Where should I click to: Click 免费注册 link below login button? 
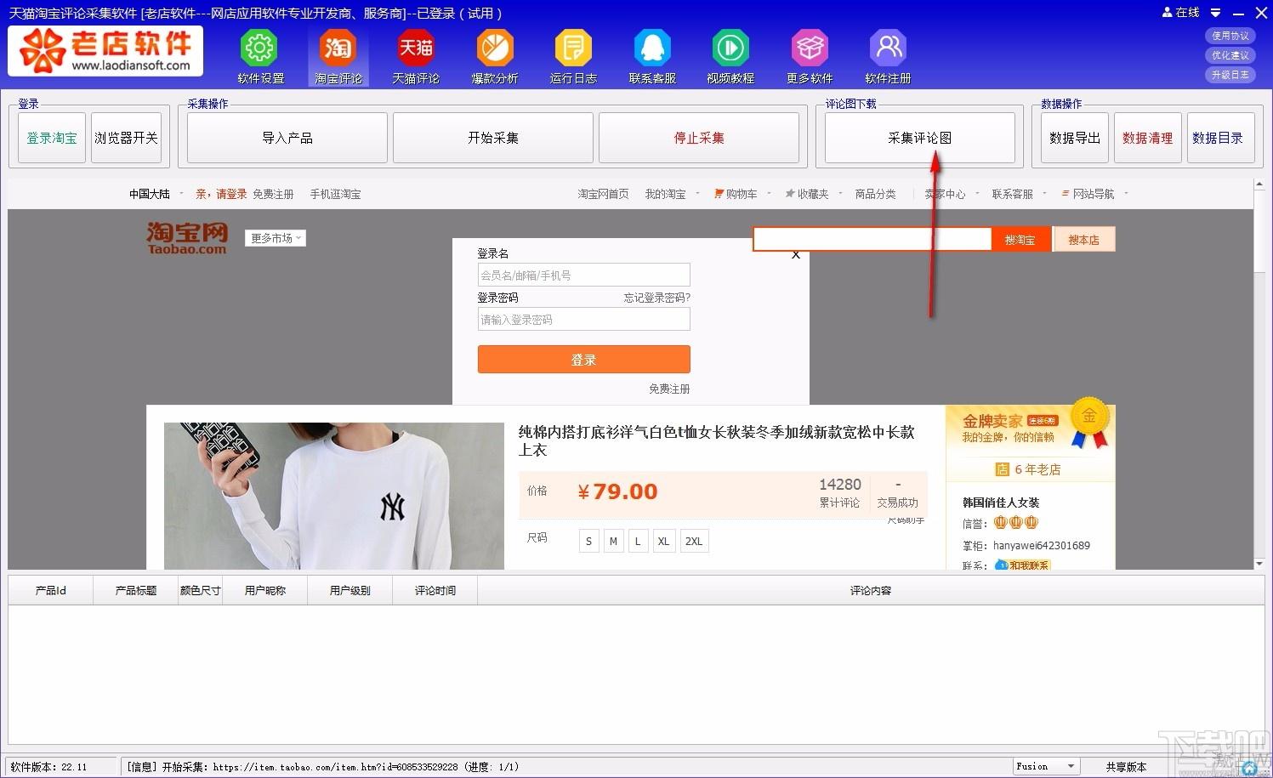pyautogui.click(x=669, y=389)
